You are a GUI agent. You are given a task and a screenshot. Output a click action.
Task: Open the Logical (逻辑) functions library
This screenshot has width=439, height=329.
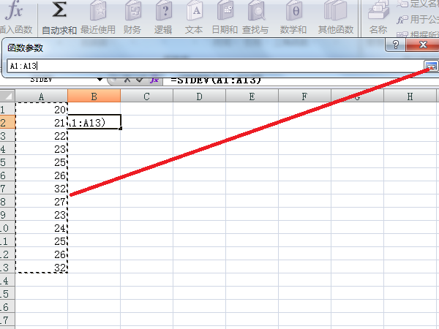[x=164, y=12]
